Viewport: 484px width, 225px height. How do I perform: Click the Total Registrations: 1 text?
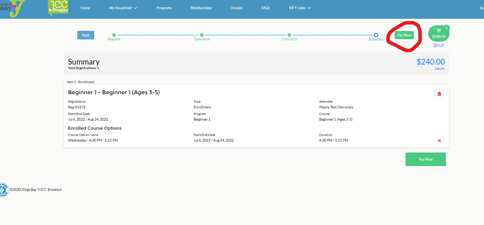click(83, 68)
